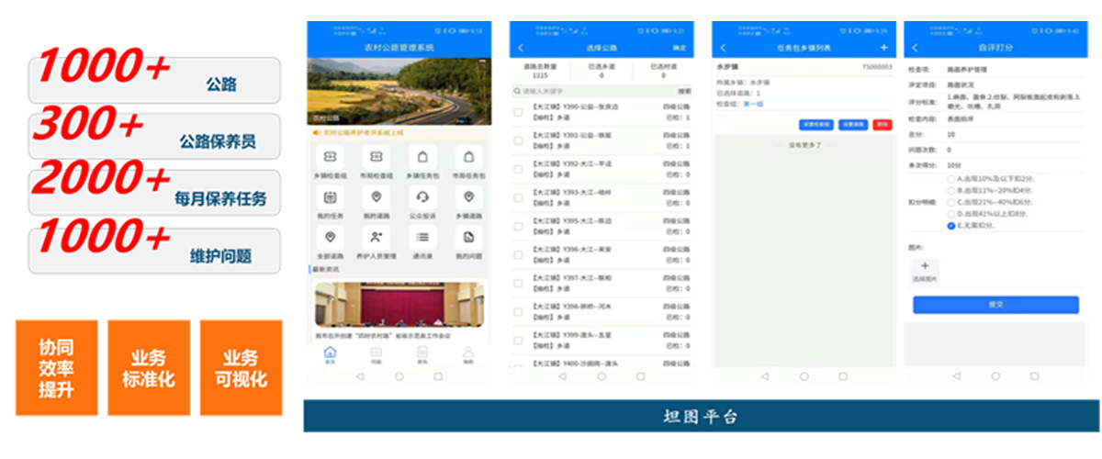Tap the 我的问题 document icon
The width and height of the screenshot is (1102, 459).
tap(468, 237)
